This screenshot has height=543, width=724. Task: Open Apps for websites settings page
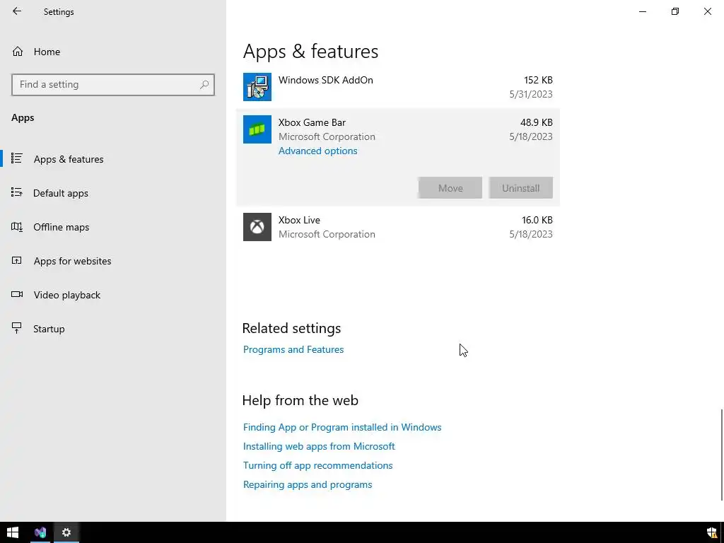pyautogui.click(x=113, y=261)
